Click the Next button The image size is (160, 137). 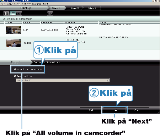114,110
